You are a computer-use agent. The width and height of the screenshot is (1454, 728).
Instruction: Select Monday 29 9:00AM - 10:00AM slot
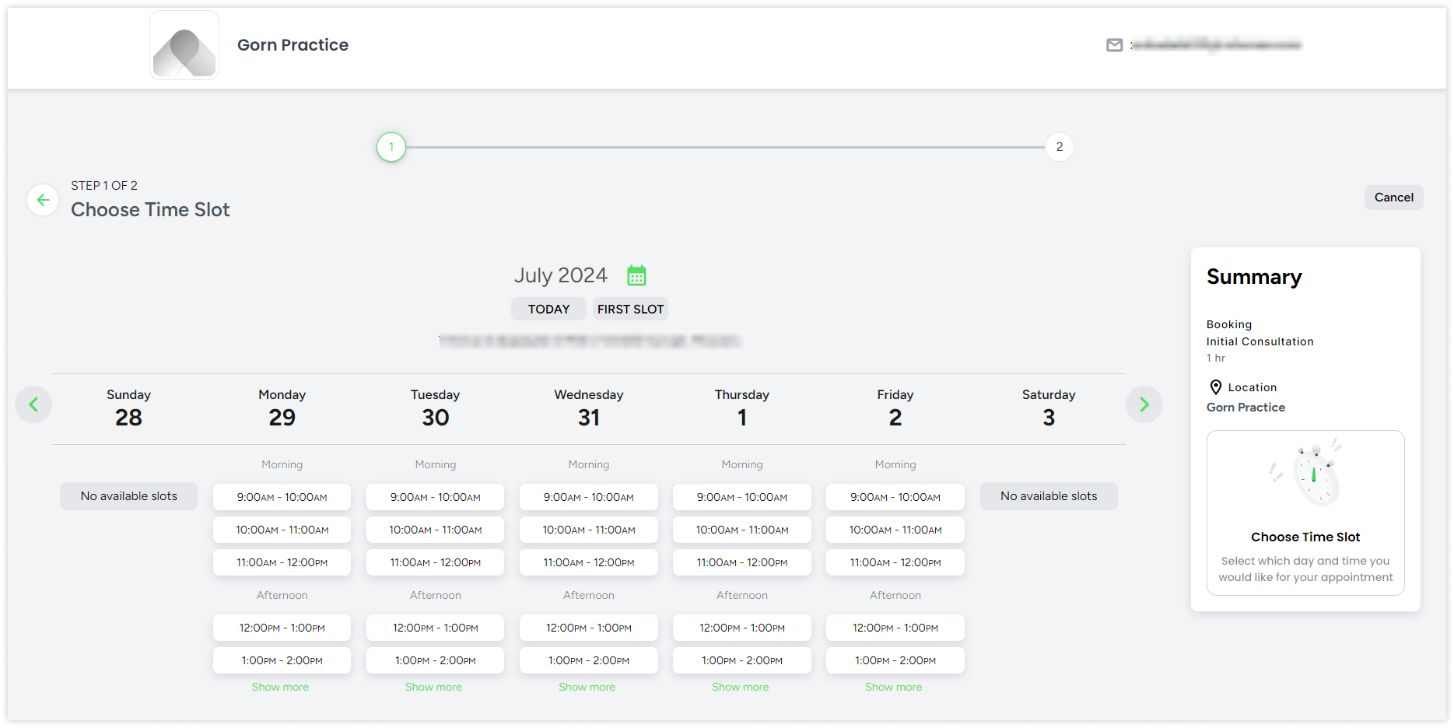(282, 497)
